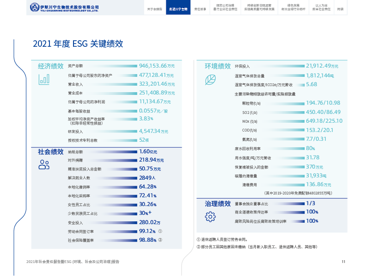Open the 规范公司治理 section tab
Image resolution: width=374 pixels, height=276 pixels.
click(224, 7)
